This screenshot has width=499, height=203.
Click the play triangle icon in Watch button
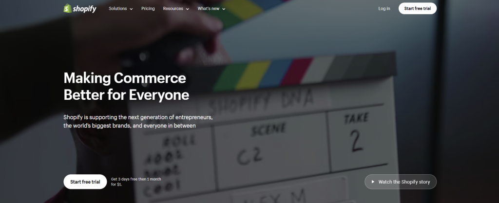pos(373,182)
